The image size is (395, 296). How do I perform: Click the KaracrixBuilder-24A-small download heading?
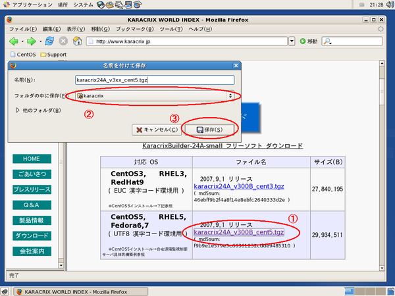[223, 146]
